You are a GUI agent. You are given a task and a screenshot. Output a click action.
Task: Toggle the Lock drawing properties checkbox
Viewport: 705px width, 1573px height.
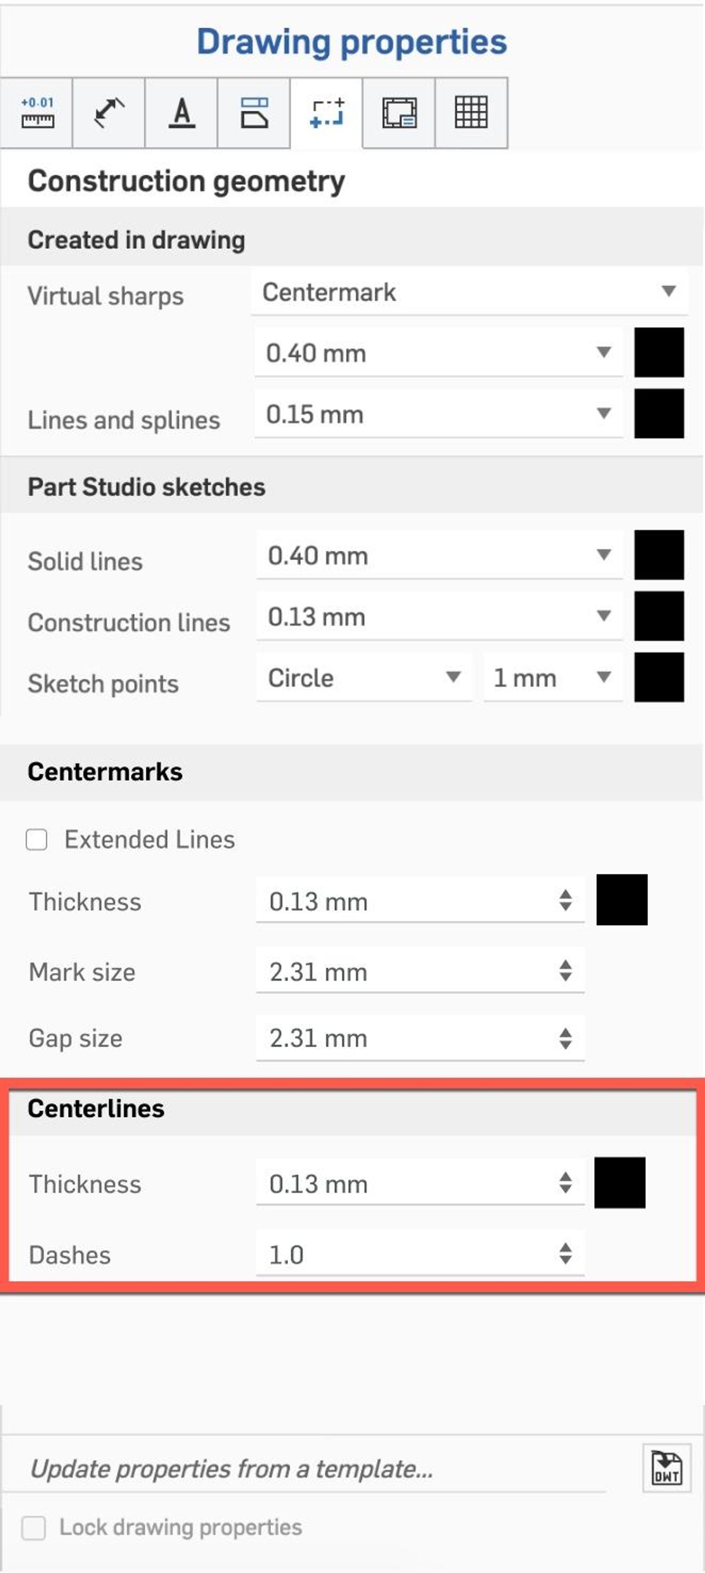coord(33,1528)
